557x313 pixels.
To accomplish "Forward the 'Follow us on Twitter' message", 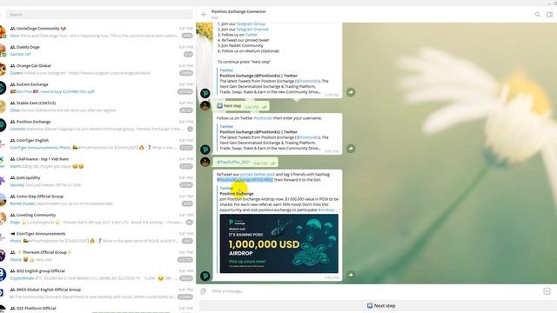I will tap(351, 149).
